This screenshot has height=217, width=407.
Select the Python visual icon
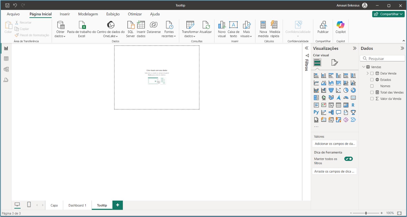pyautogui.click(x=316, y=112)
